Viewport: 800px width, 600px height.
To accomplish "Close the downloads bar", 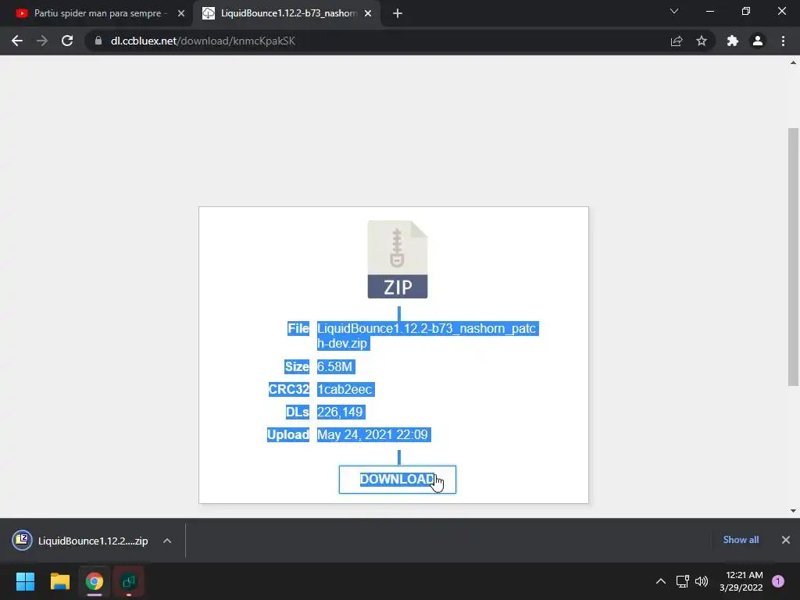I will pos(786,540).
